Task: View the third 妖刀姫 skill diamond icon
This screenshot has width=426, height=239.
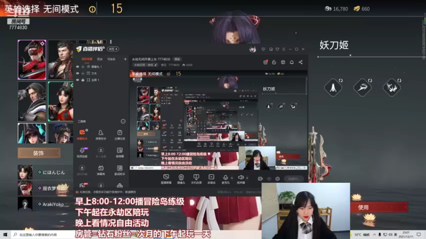Action: point(392,88)
